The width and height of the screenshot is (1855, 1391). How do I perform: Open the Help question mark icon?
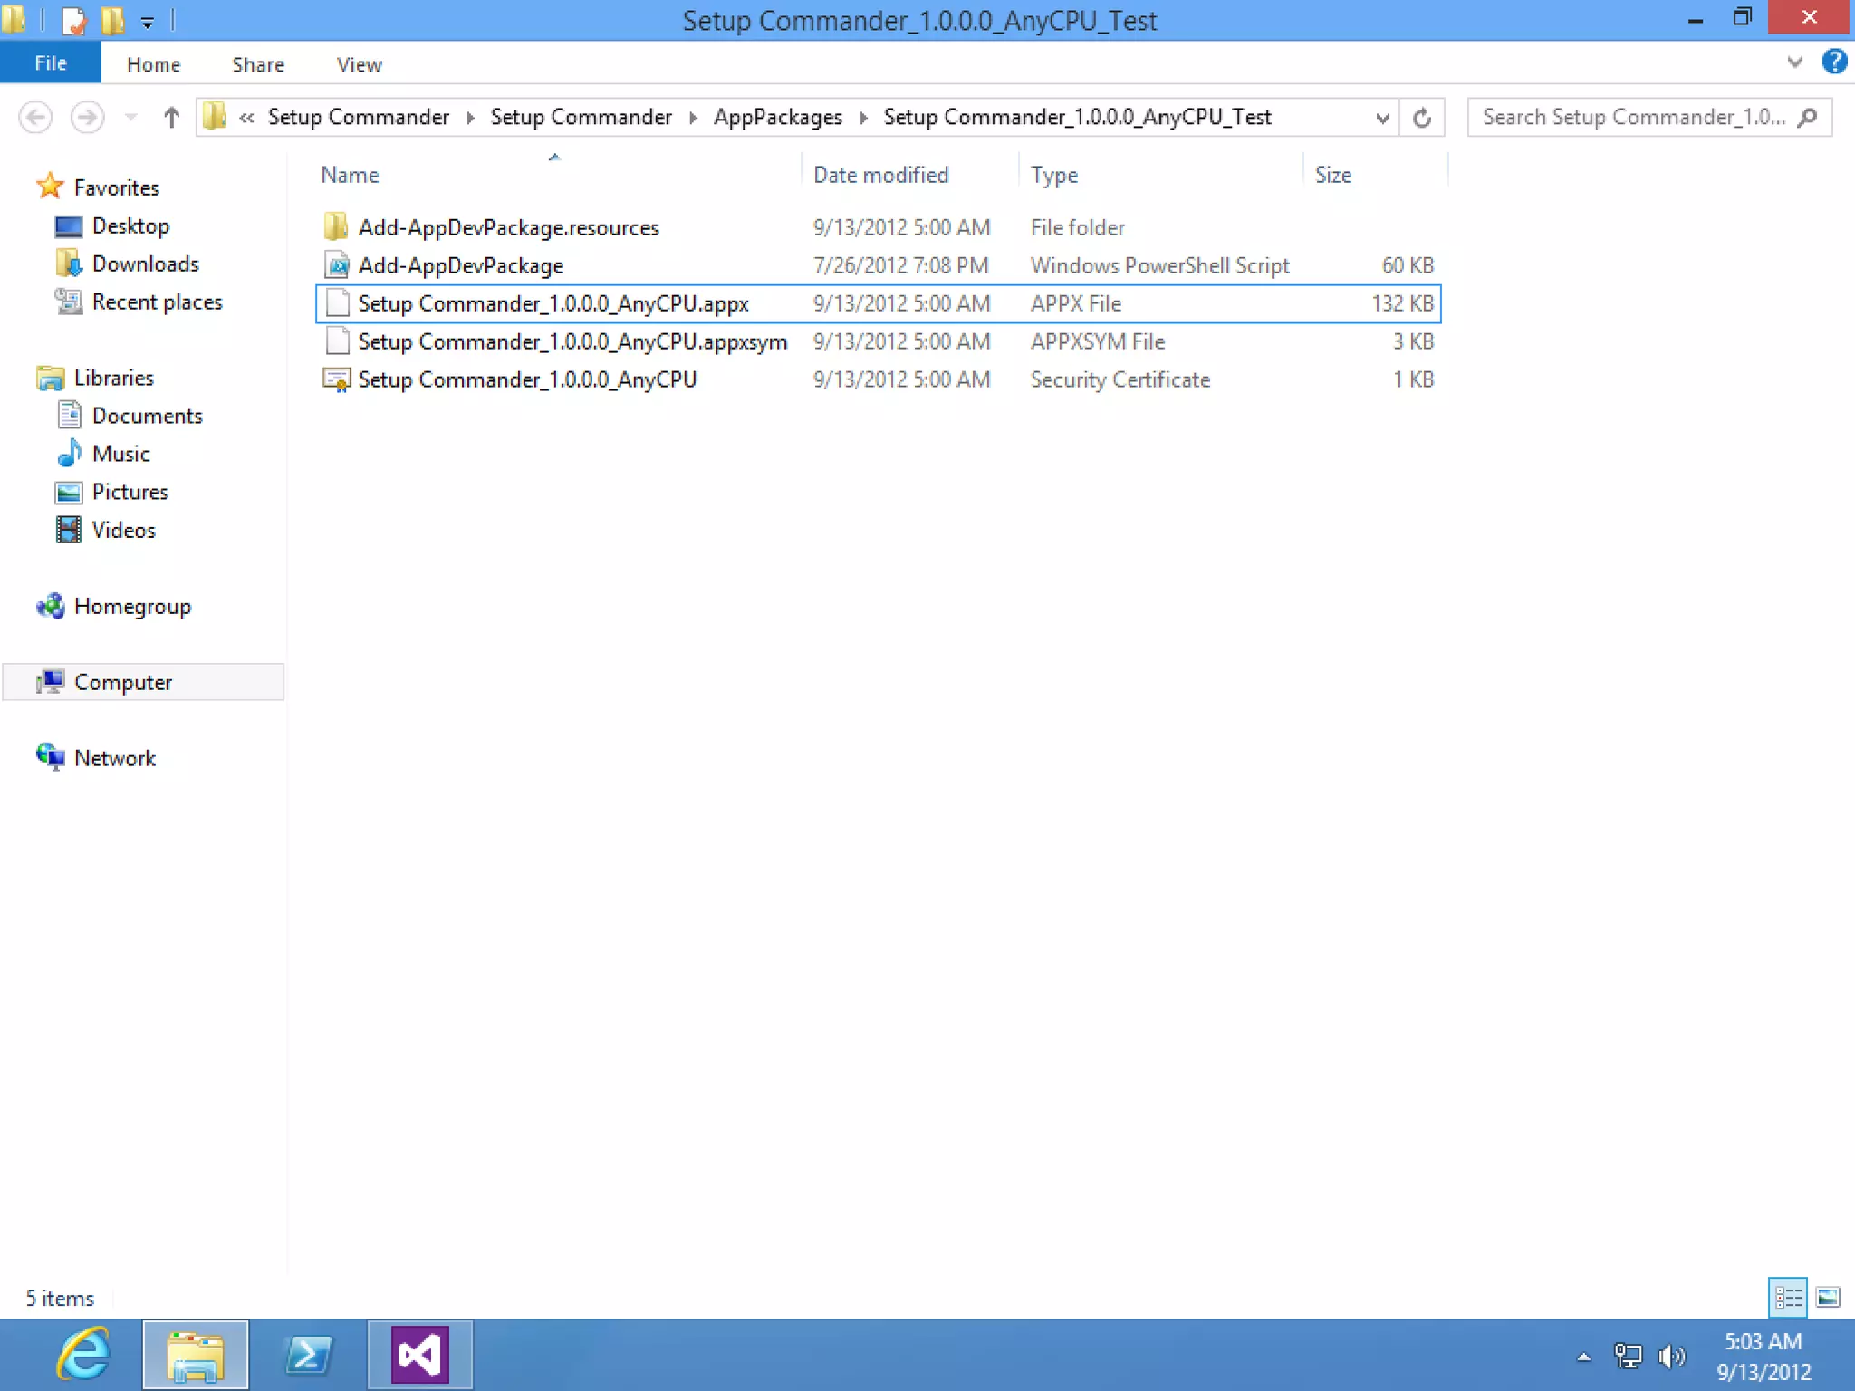tap(1834, 62)
